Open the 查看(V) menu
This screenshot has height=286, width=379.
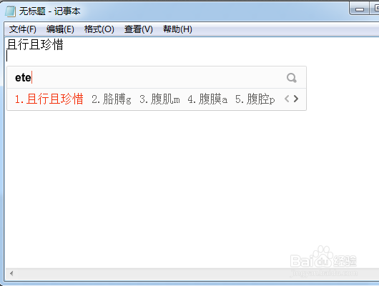[139, 29]
